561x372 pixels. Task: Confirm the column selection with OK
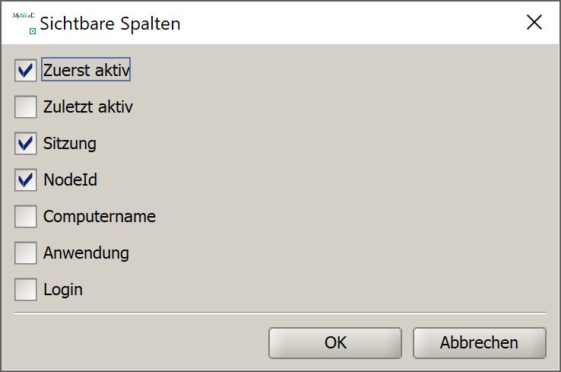pos(335,342)
